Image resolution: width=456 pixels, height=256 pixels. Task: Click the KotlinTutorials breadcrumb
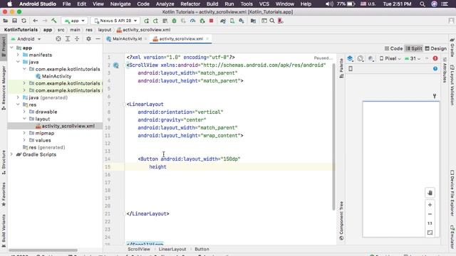click(x=21, y=30)
